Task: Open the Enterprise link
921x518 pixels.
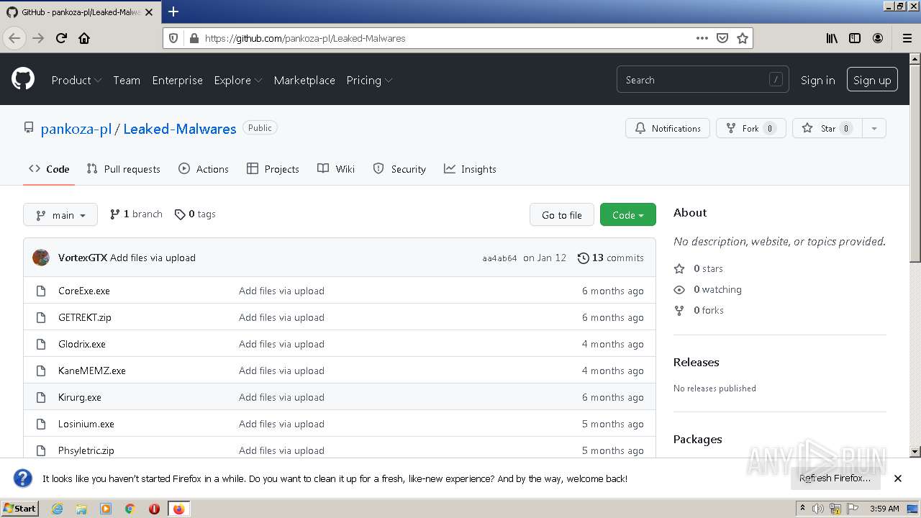Action: pos(177,80)
